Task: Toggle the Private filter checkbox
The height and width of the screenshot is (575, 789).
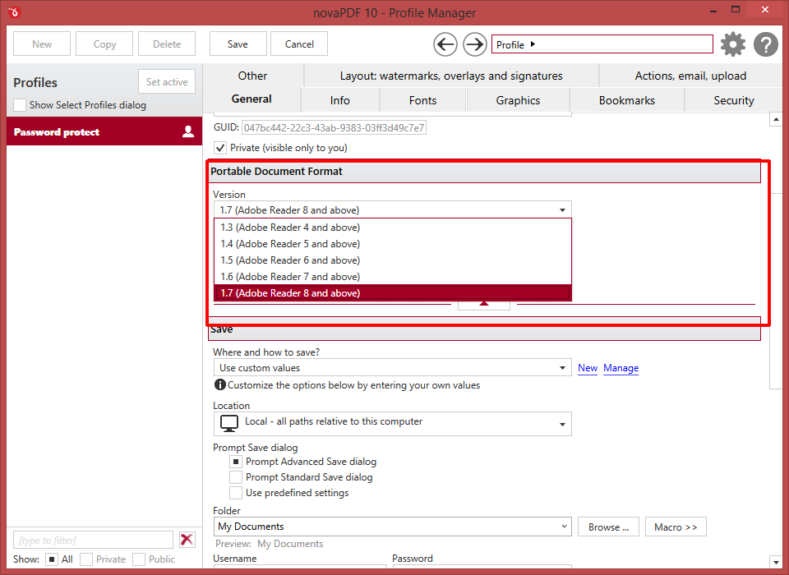Action: click(86, 559)
